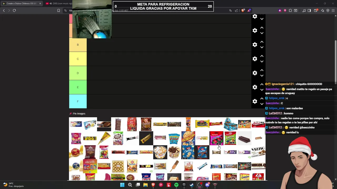Pick the Surtido cookies bag image
This screenshot has width=337, height=189.
pos(132,166)
